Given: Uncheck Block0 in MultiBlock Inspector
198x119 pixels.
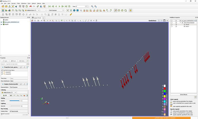Looking at the screenshot, I should coord(184,25).
